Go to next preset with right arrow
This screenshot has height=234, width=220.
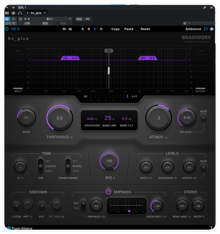tap(29, 19)
